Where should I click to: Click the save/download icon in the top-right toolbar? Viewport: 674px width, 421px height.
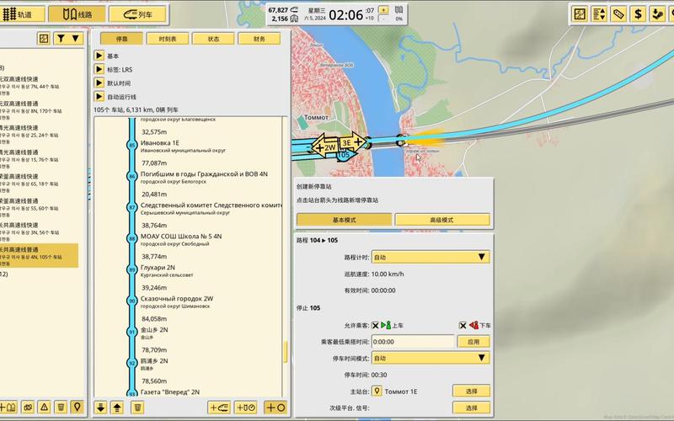657,14
